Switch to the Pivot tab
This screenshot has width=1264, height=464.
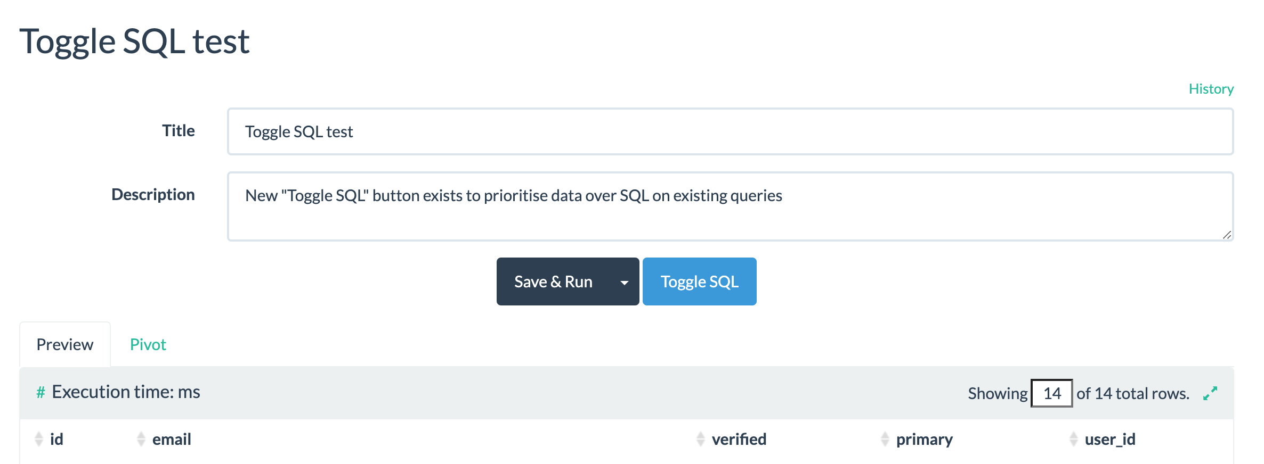tap(148, 344)
